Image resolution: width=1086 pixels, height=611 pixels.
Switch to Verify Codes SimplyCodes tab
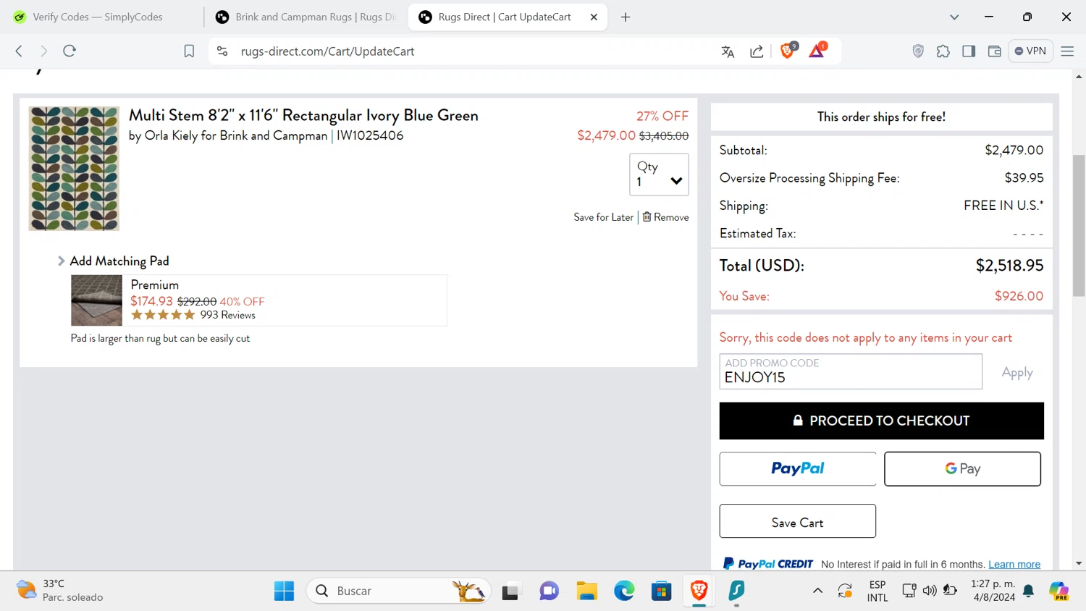[98, 17]
